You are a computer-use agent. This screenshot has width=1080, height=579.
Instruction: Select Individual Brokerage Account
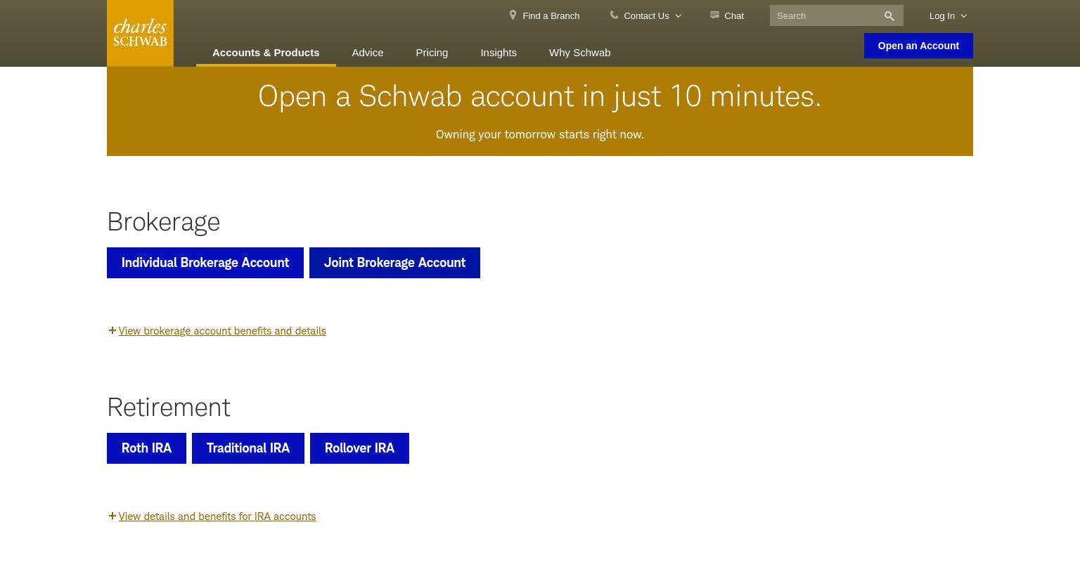205,263
